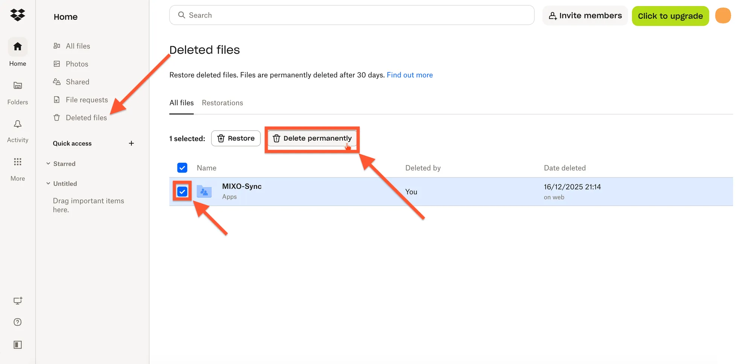The image size is (753, 364).
Task: Toggle the sidebar panel icon at bottom
Action: point(17,345)
